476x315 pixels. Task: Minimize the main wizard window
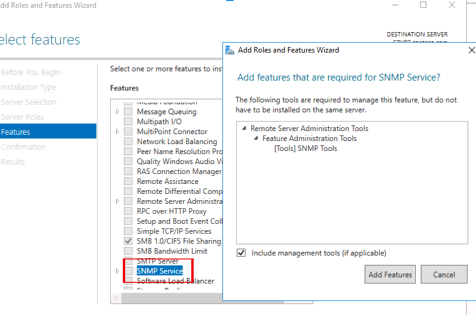tap(395, 5)
